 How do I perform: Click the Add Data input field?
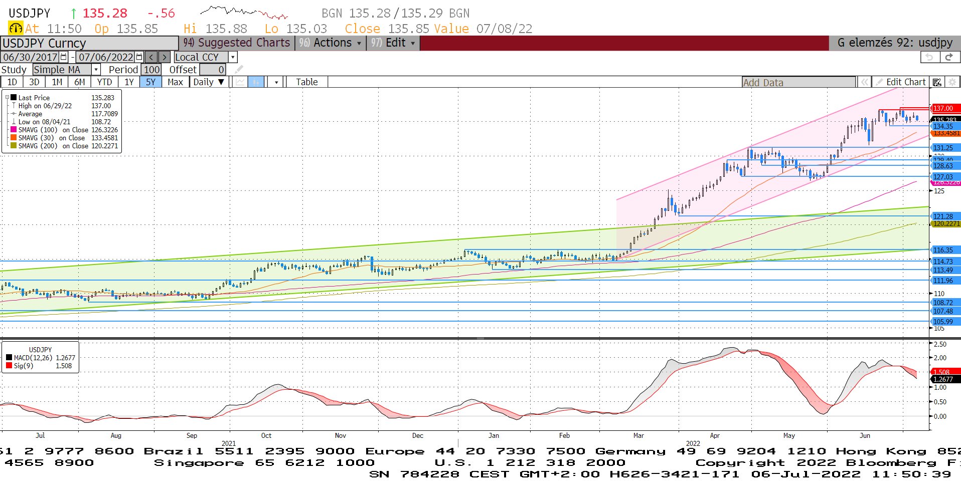798,83
